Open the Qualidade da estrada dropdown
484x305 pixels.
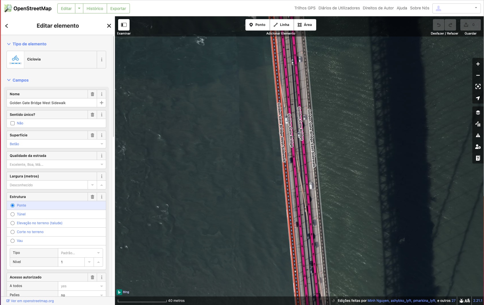click(x=56, y=165)
